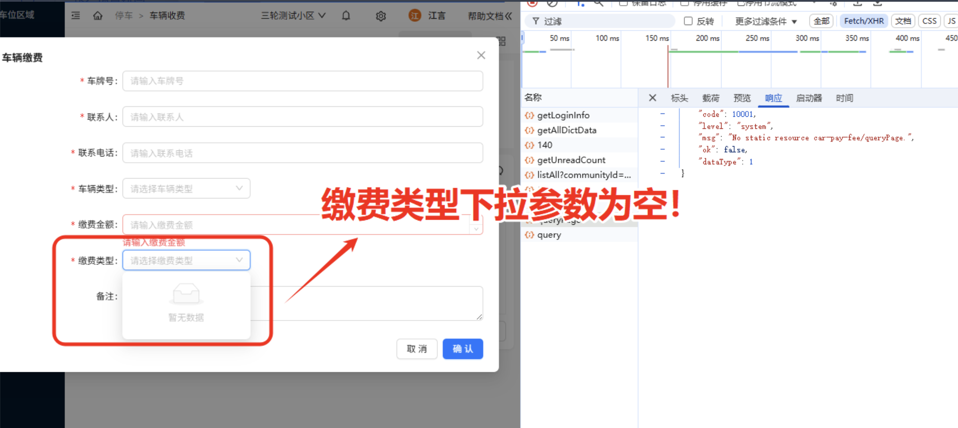The image size is (958, 428).
Task: Collapse the sidebar with the hamburger icon
Action: pyautogui.click(x=76, y=15)
